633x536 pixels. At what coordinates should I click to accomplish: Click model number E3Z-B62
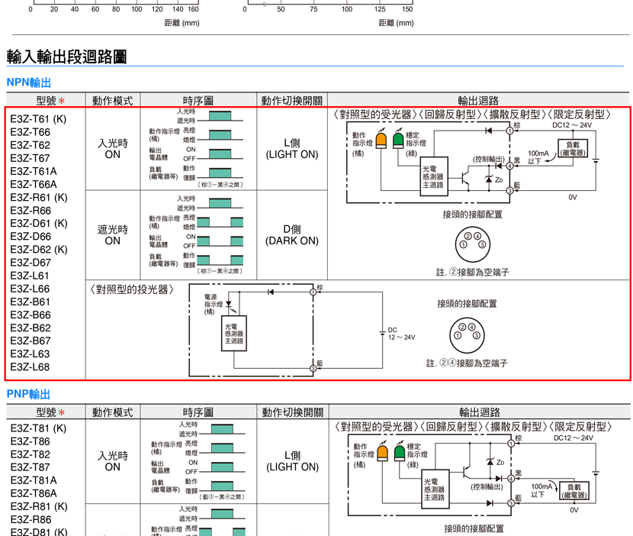click(31, 328)
